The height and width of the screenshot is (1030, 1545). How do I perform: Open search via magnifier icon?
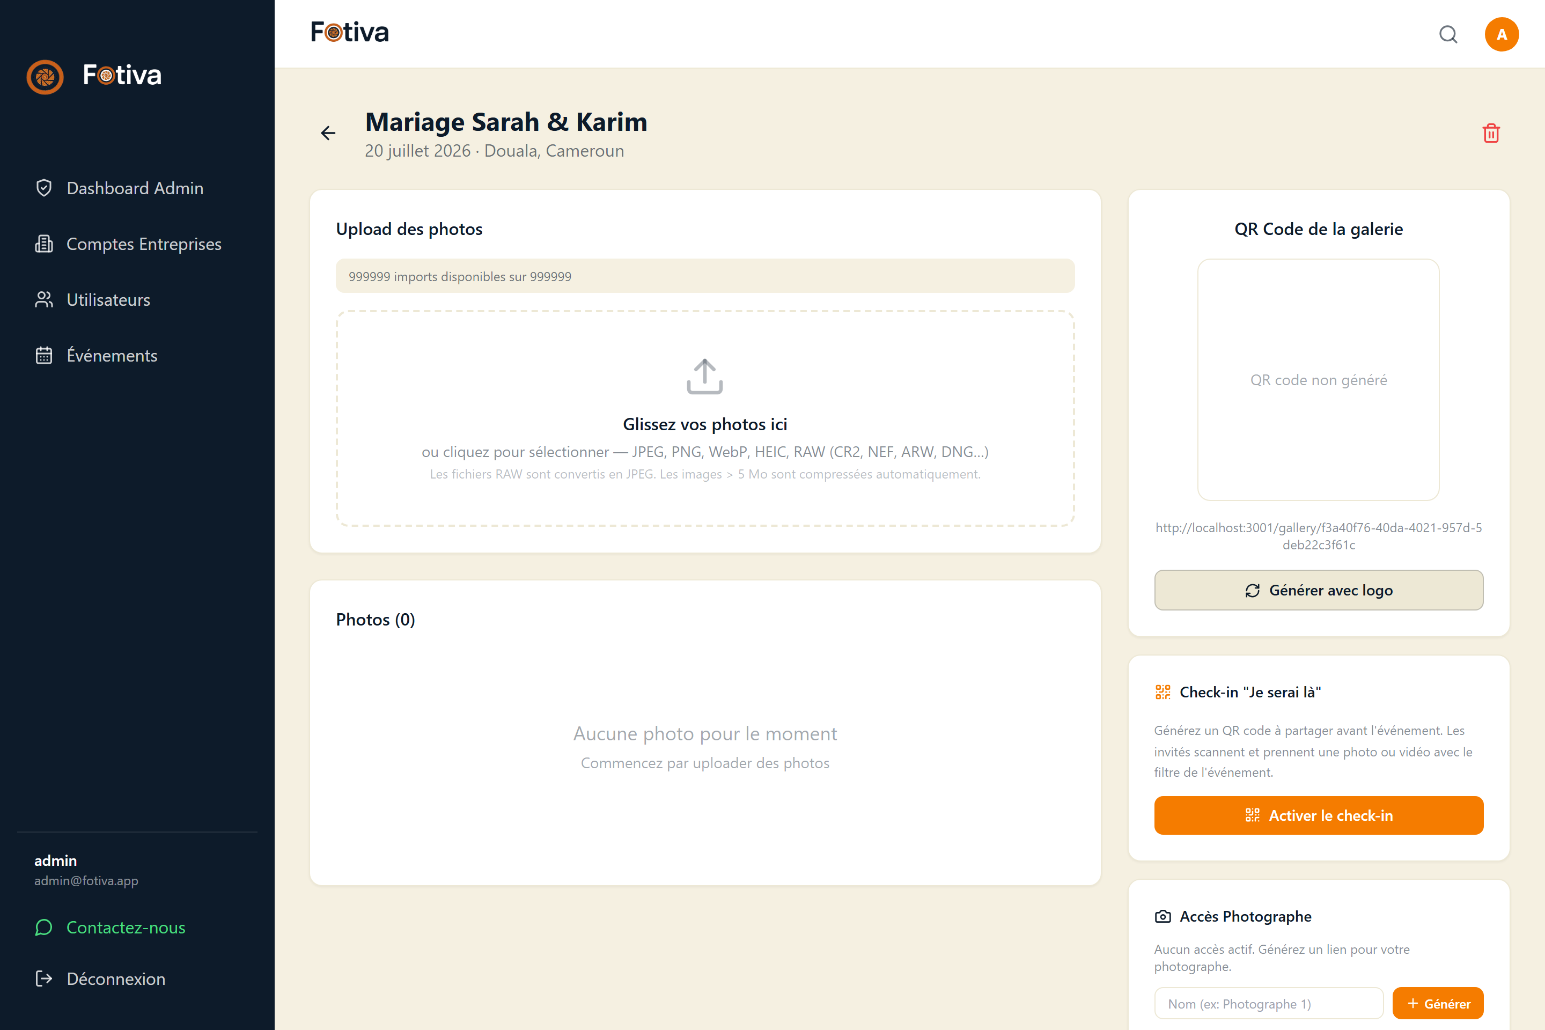pos(1448,34)
